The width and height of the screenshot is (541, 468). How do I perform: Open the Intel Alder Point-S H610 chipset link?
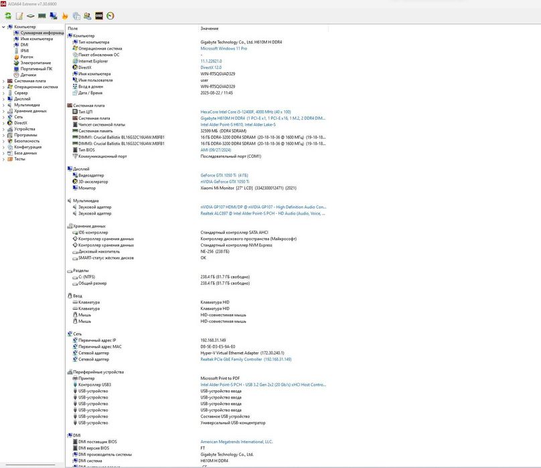click(238, 125)
